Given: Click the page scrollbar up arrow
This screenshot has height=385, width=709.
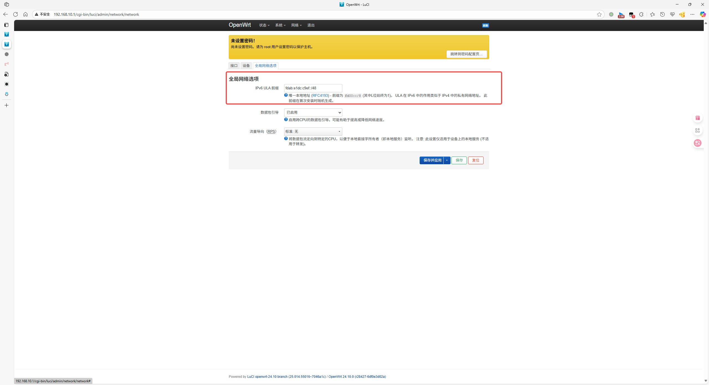Looking at the screenshot, I should click(x=706, y=23).
